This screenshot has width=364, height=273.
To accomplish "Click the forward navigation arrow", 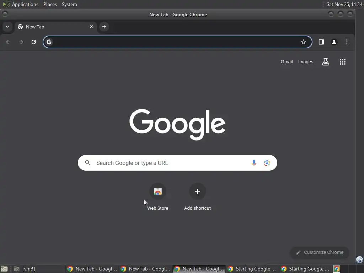I will 21,42.
